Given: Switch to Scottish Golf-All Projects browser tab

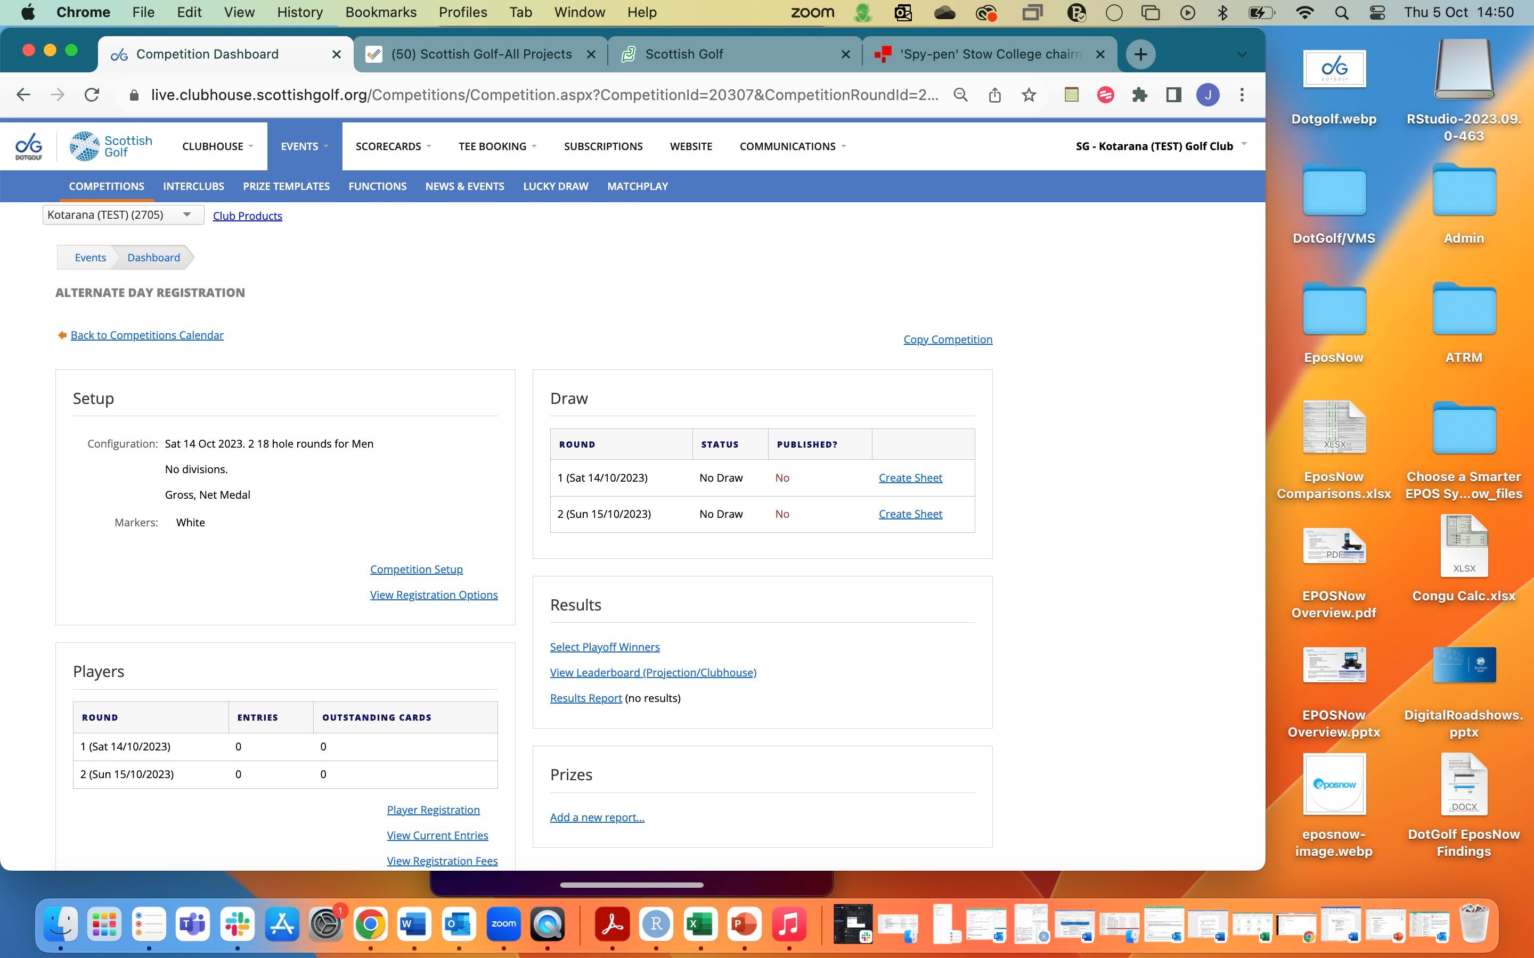Looking at the screenshot, I should [481, 54].
